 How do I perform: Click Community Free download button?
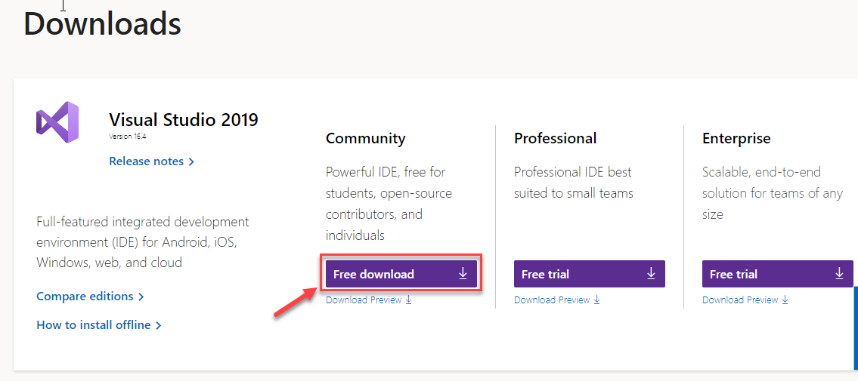401,274
